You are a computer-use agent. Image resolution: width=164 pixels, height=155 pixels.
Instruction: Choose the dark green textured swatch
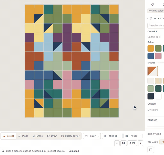coord(158,88)
